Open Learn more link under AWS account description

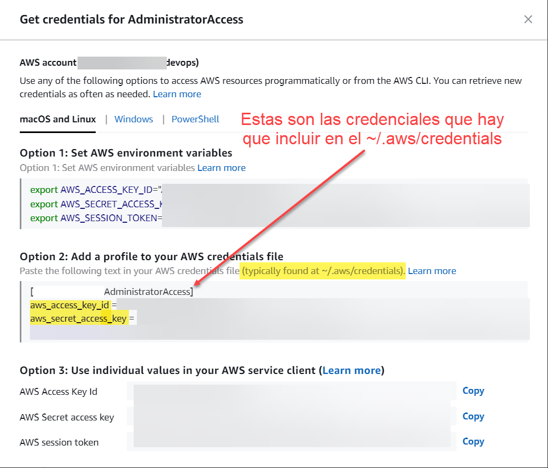click(177, 94)
